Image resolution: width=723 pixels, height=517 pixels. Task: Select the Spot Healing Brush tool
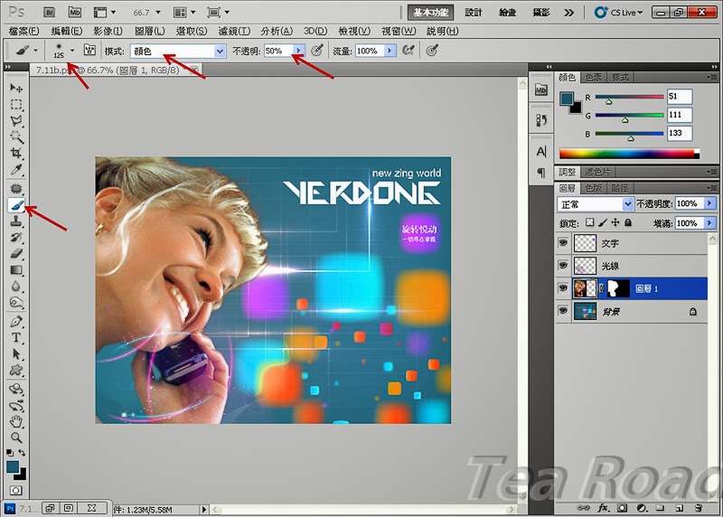click(x=16, y=188)
